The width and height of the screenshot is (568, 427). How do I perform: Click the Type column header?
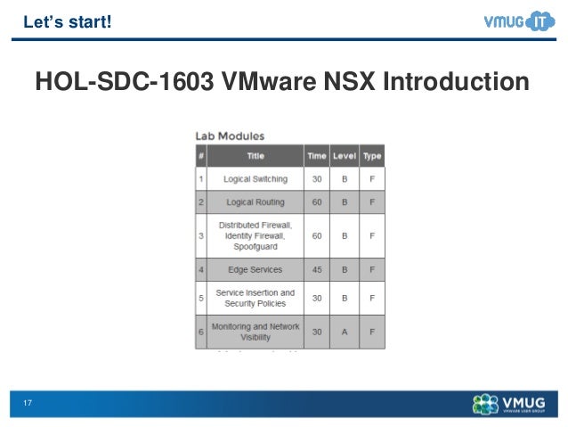372,156
